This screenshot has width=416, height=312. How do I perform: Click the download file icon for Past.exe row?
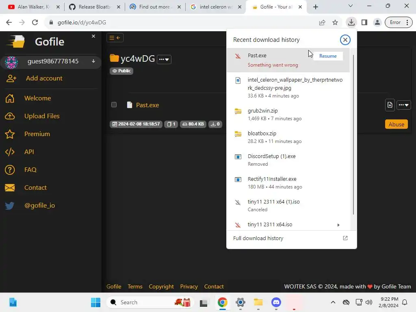pyautogui.click(x=390, y=105)
